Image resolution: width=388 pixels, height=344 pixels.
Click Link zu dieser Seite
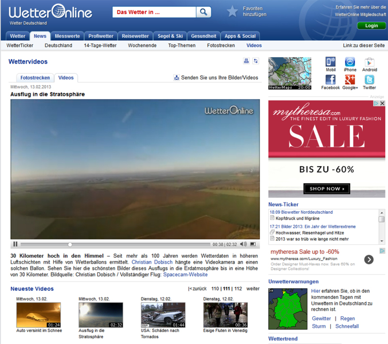click(x=364, y=46)
